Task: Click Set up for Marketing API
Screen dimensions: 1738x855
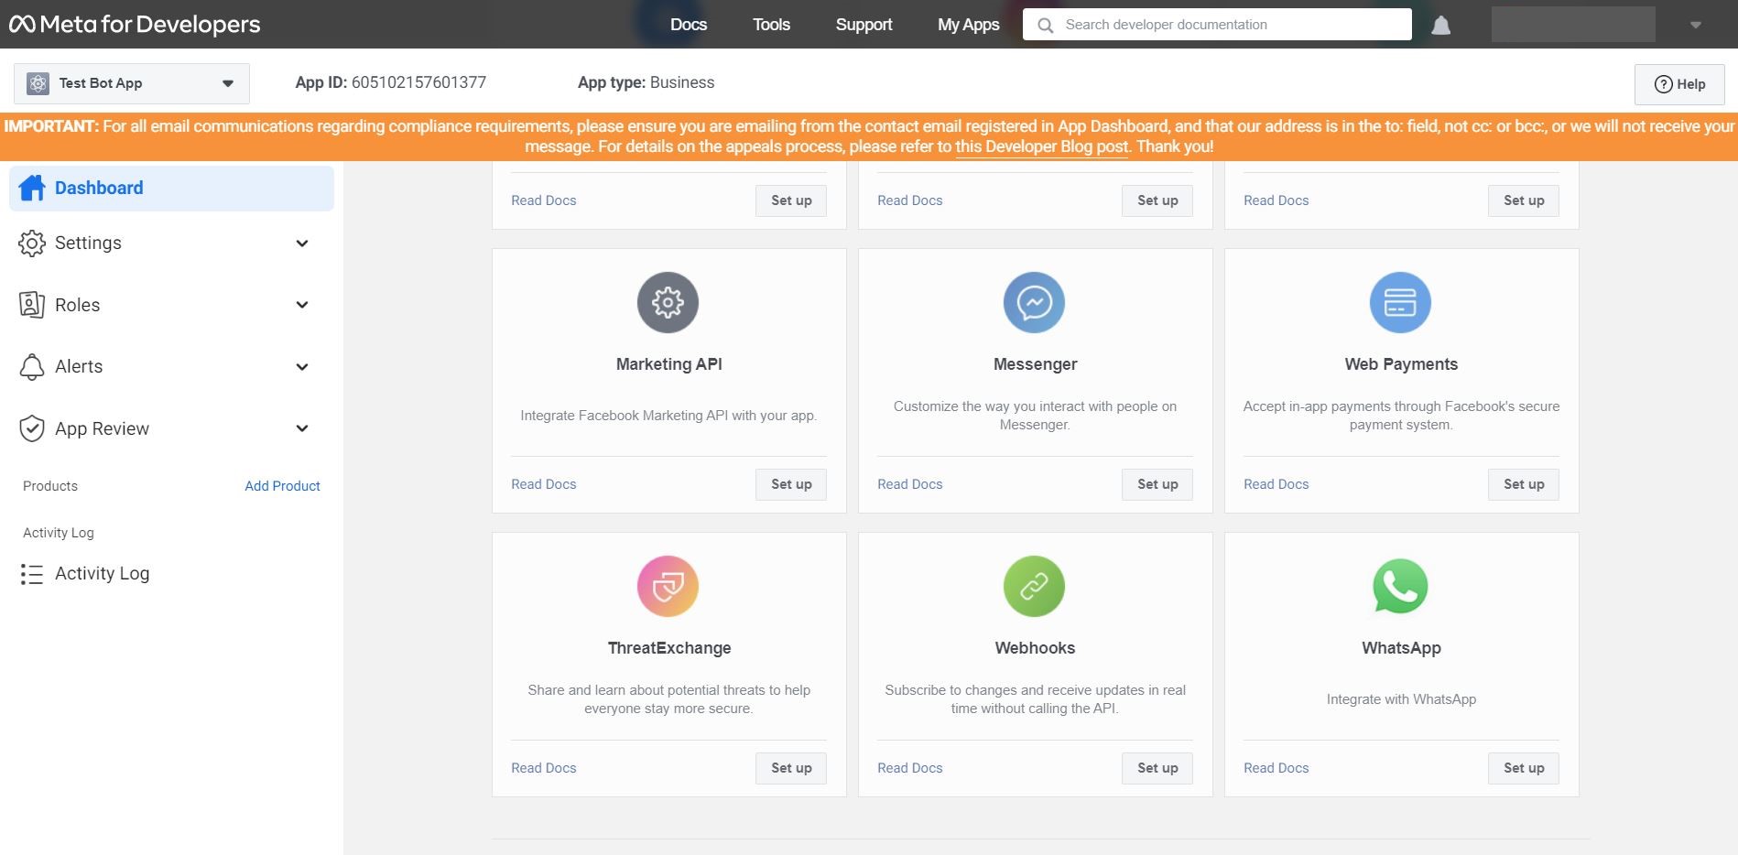Action: click(791, 484)
